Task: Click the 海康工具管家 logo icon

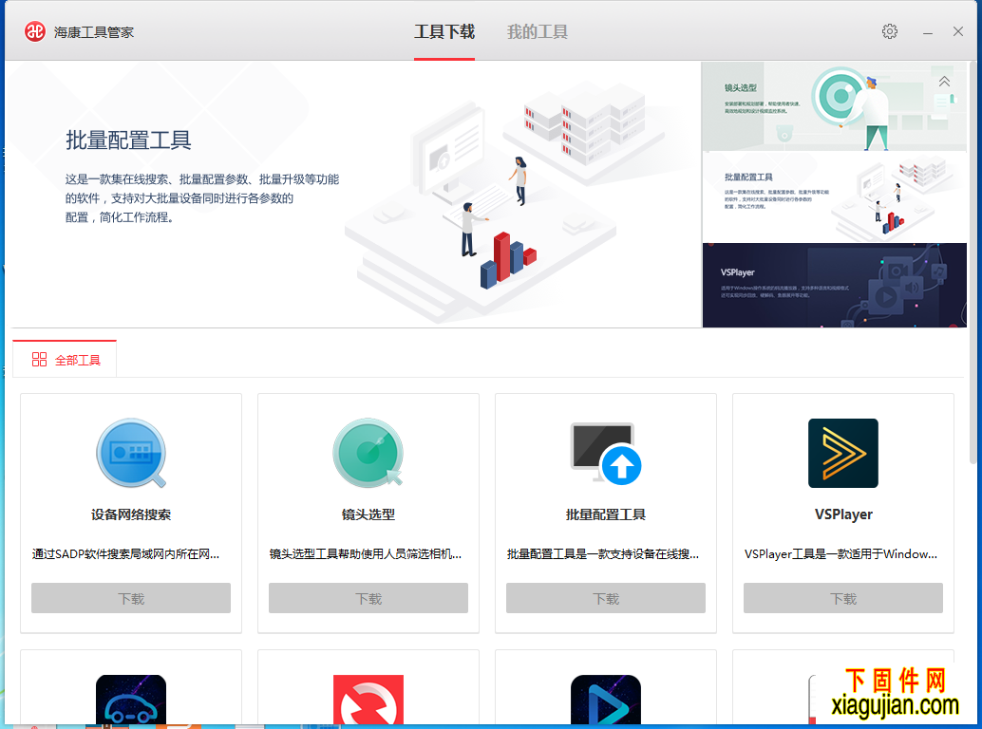Action: click(35, 31)
